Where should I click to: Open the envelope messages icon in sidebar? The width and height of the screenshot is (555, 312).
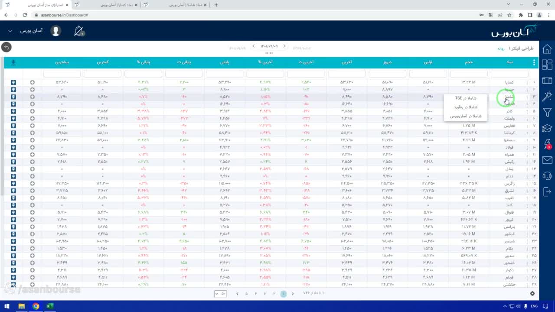tap(547, 160)
